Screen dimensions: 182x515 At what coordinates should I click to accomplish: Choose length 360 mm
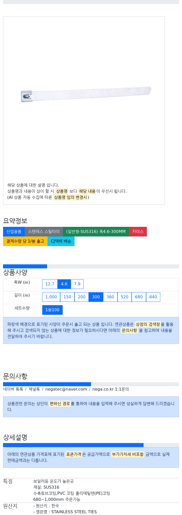coord(110,297)
